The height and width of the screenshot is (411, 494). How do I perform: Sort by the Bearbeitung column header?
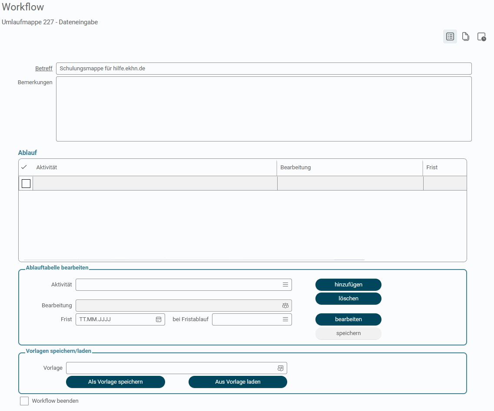[295, 168]
